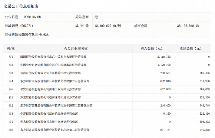Select the stock name 长城影视 (002071)

19,26
